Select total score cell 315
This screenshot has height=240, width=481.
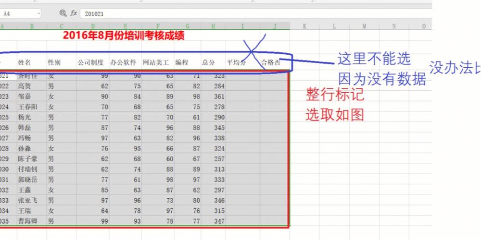pyautogui.click(x=213, y=211)
